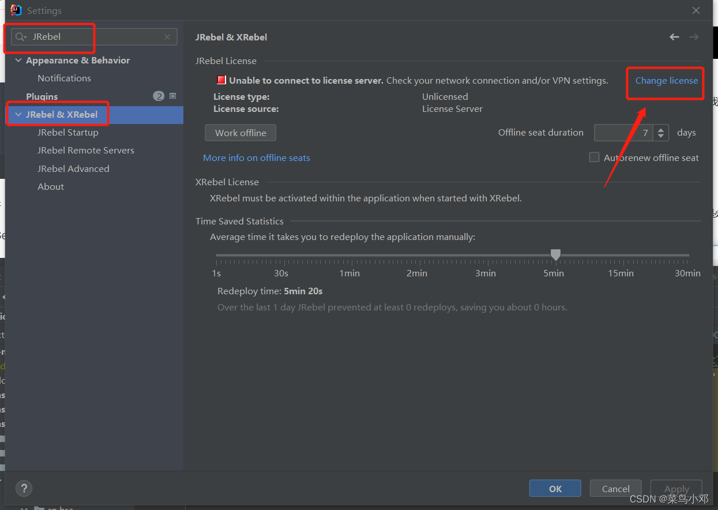The image size is (718, 510).
Task: Click the Time Saved Statistics section heading
Action: (239, 221)
